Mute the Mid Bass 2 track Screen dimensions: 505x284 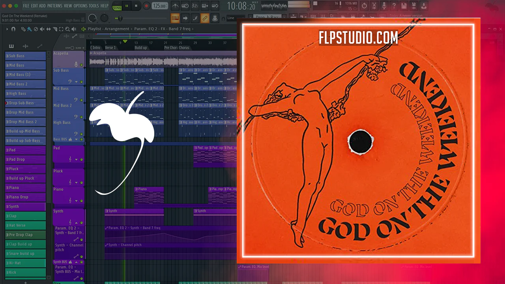coord(82,117)
